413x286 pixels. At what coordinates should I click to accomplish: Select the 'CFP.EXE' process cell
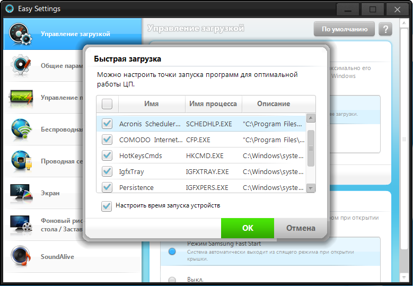click(x=198, y=140)
